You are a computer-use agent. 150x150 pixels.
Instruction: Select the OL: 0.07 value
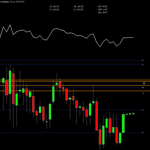(x=103, y=13)
